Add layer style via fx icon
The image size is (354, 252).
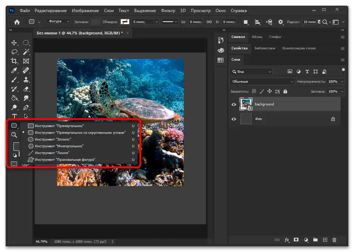point(287,240)
